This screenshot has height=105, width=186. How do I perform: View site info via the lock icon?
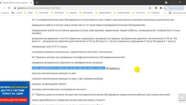tap(15, 8)
